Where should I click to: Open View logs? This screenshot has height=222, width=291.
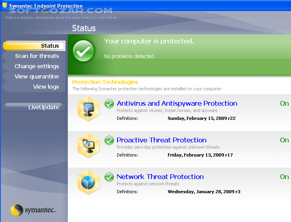[x=34, y=87]
